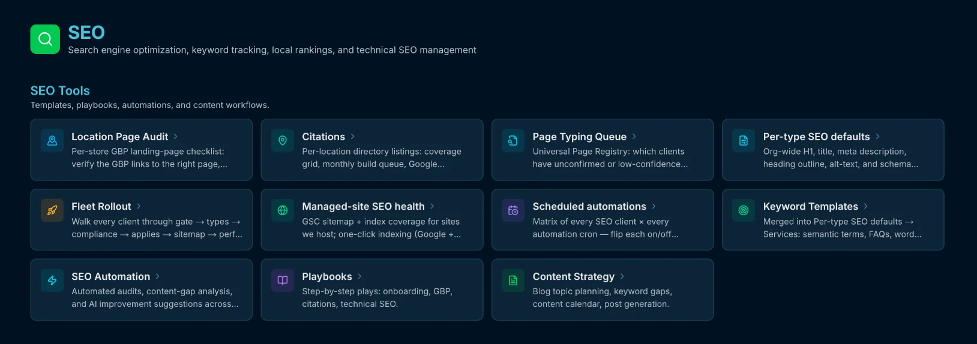Expand the chevron beside Managed-site SEO health

click(432, 206)
